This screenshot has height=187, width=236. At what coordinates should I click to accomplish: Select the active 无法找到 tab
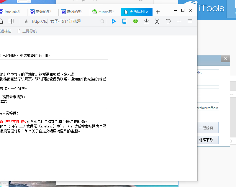pos(137,12)
